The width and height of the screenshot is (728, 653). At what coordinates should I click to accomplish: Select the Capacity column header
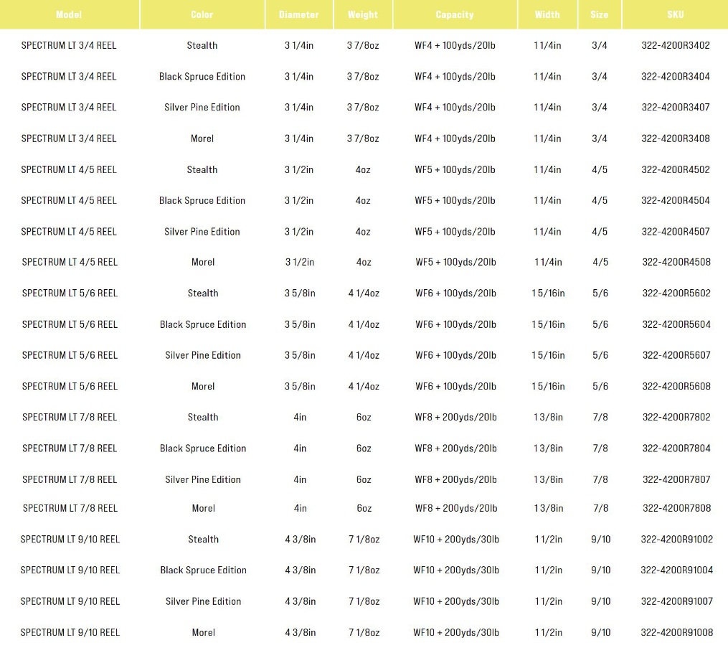tap(455, 14)
